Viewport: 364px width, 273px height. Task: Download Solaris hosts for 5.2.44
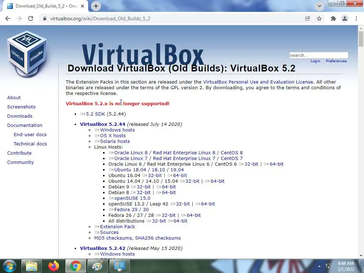(112, 141)
